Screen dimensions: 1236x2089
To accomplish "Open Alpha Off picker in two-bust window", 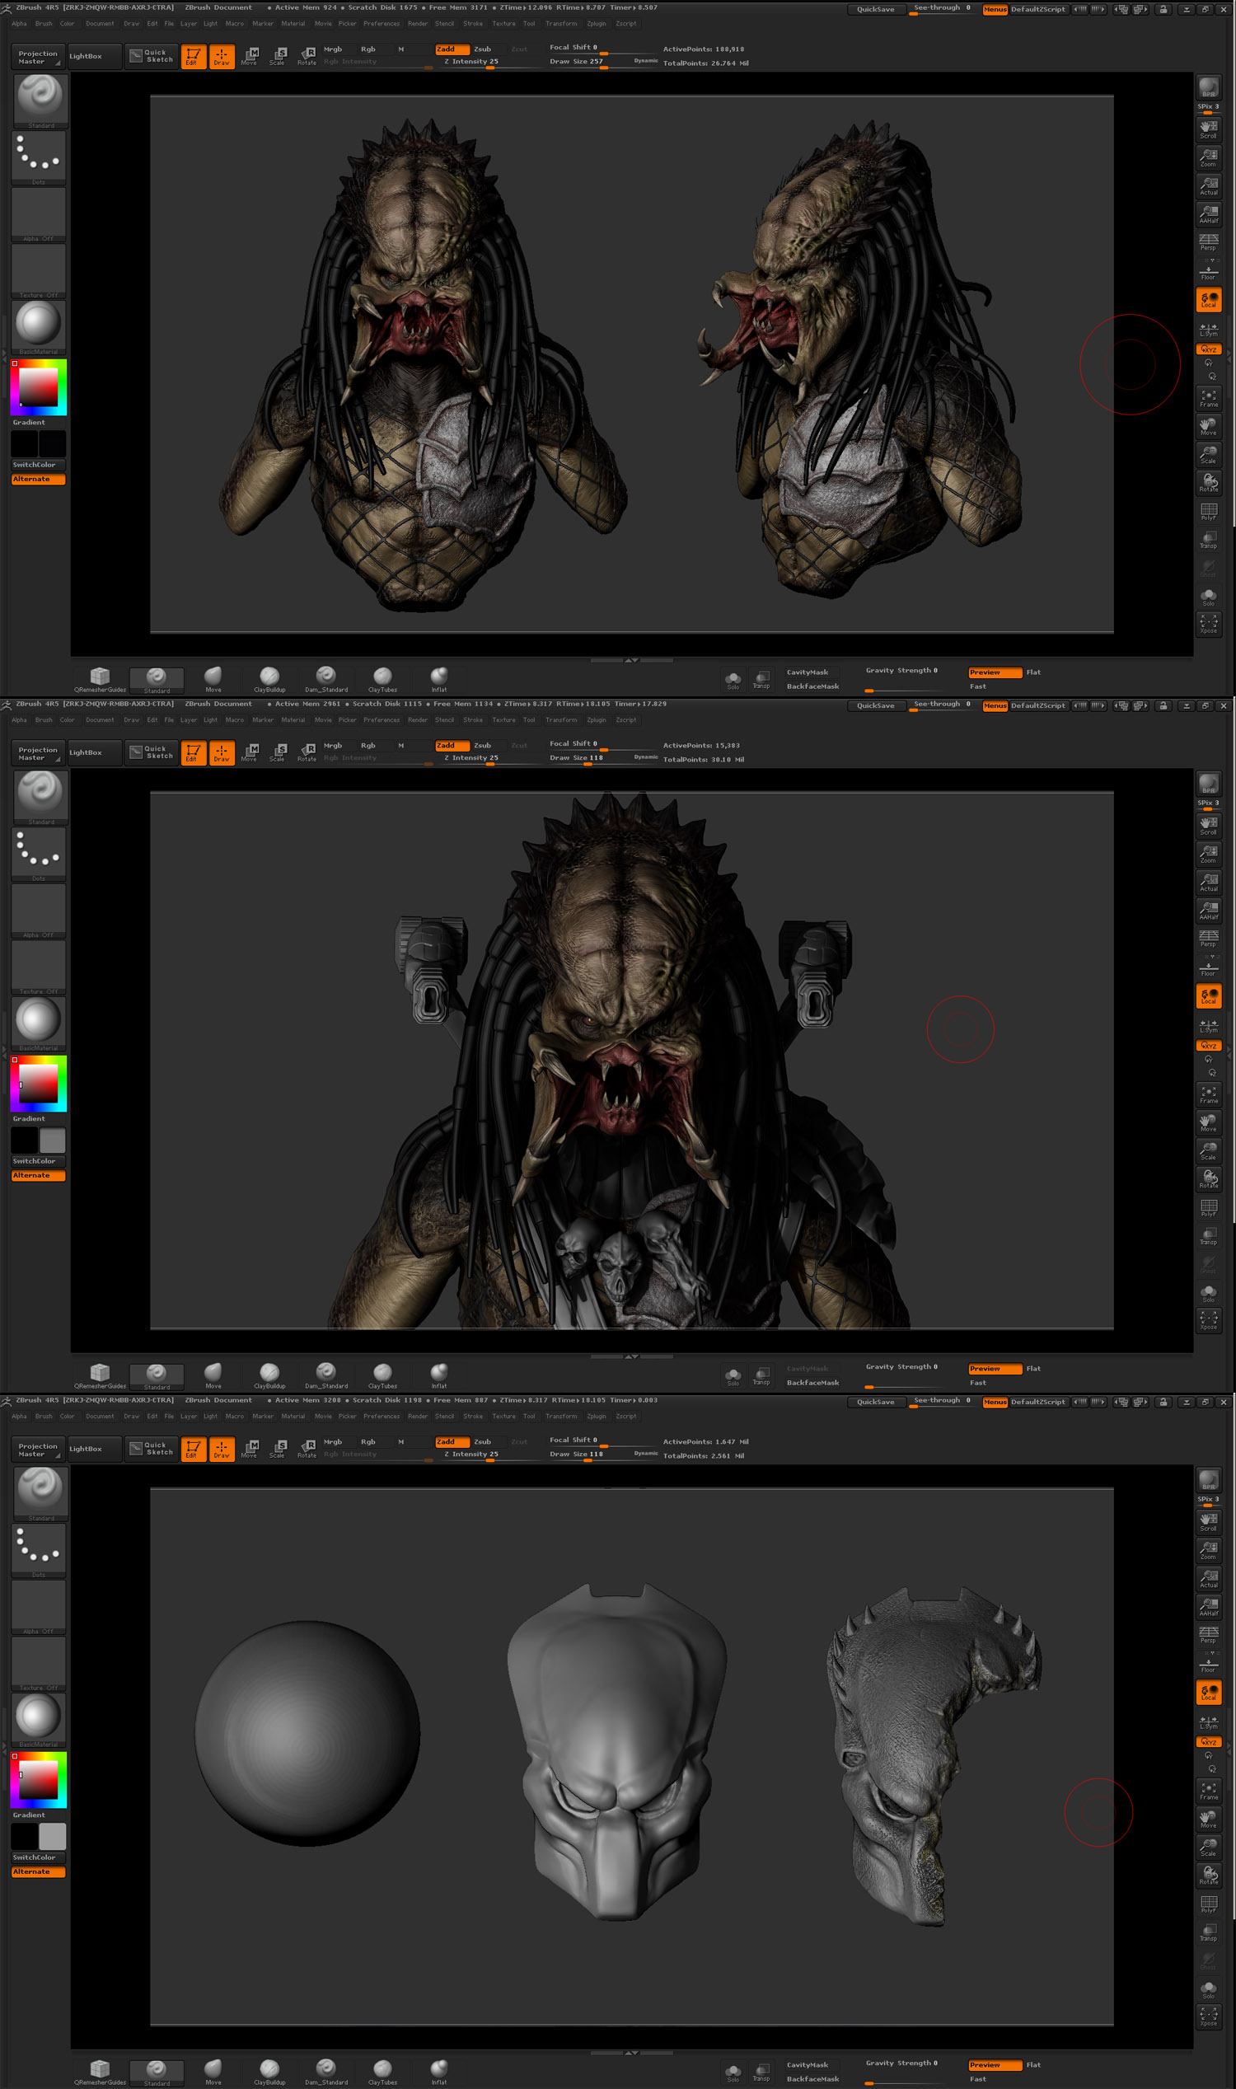I will [x=40, y=214].
